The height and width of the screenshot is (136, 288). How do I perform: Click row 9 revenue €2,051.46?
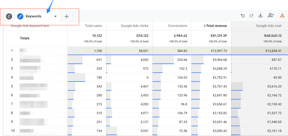tap(219, 122)
